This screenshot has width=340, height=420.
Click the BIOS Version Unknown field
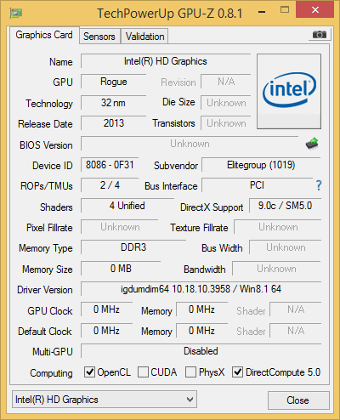190,144
